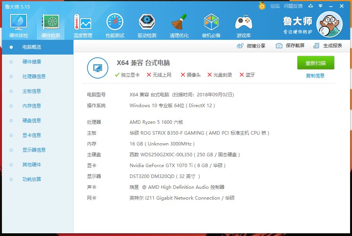Click 问题反馈 in title bar

[x=293, y=6]
